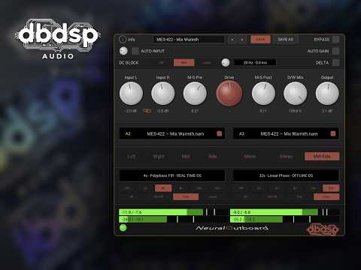361x270 pixels.
Task: Open the left MES-422 Mix Warmth.nam model slot
Action: click(x=172, y=133)
